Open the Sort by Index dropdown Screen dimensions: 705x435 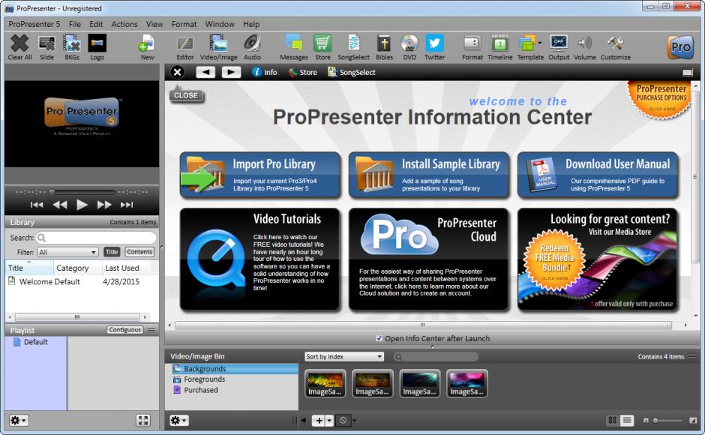point(344,356)
